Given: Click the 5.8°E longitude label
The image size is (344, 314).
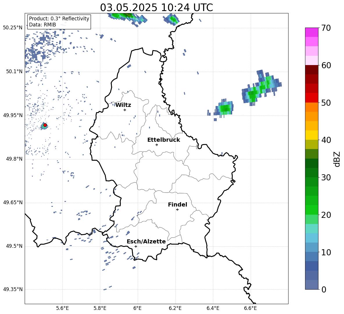Looking at the screenshot, I should click(100, 308).
